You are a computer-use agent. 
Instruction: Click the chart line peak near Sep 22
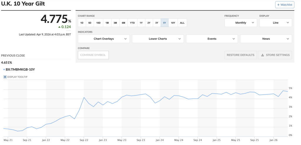coord(84,97)
